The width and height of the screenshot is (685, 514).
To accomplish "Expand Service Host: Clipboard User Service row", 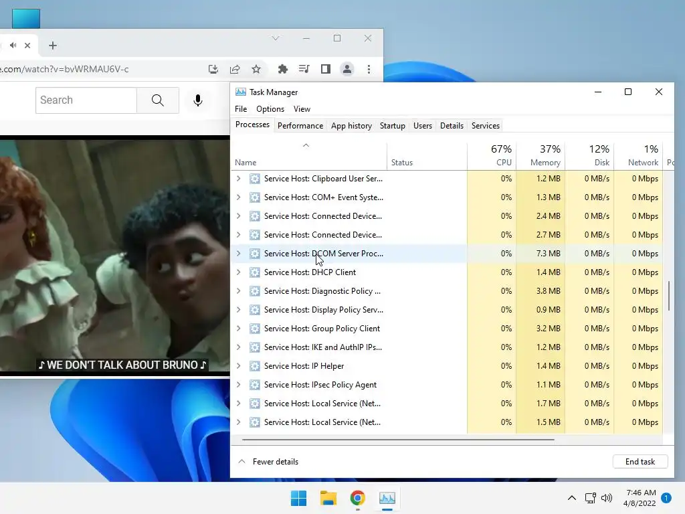I will [239, 178].
